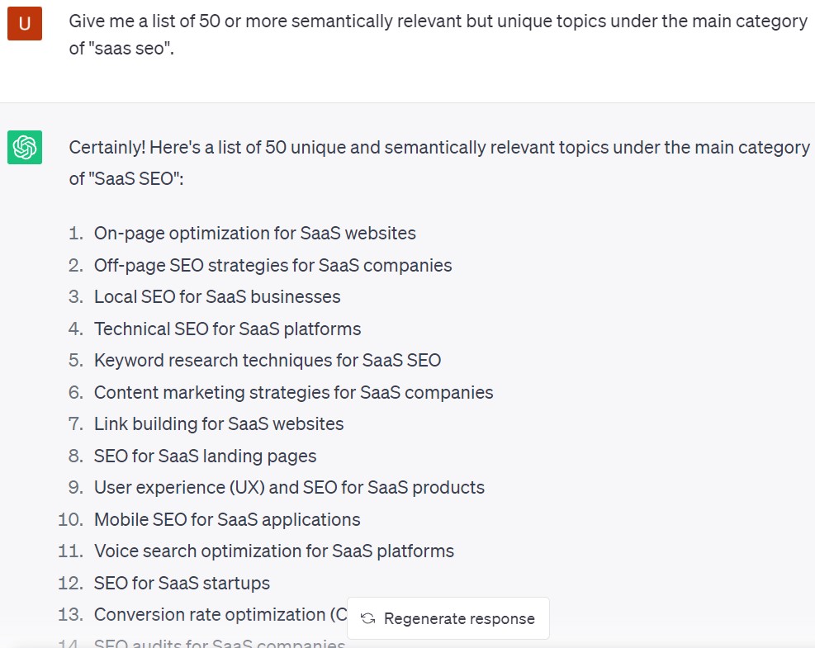Viewport: 815px width, 648px height.
Task: Select list item On-page optimization for SaaS websites
Action: tap(254, 234)
